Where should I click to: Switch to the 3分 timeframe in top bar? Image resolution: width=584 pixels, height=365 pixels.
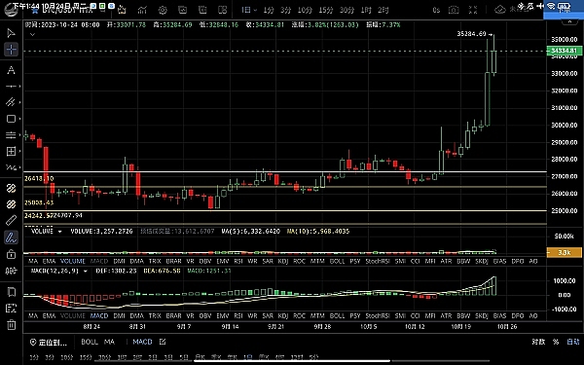pos(285,10)
